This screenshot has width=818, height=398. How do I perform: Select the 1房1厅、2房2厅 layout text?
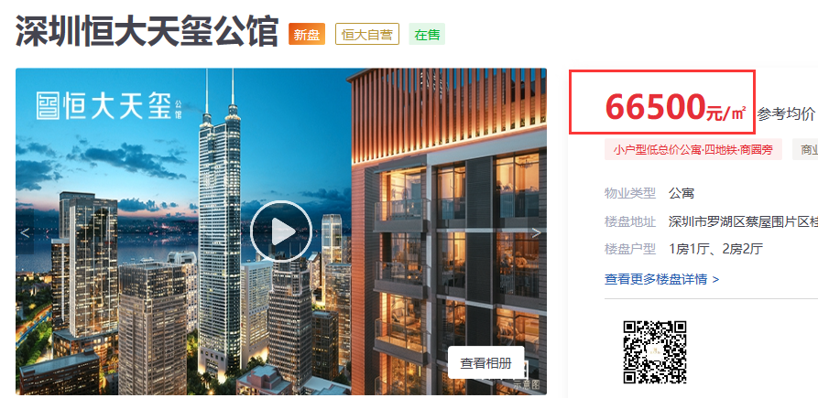click(x=715, y=249)
